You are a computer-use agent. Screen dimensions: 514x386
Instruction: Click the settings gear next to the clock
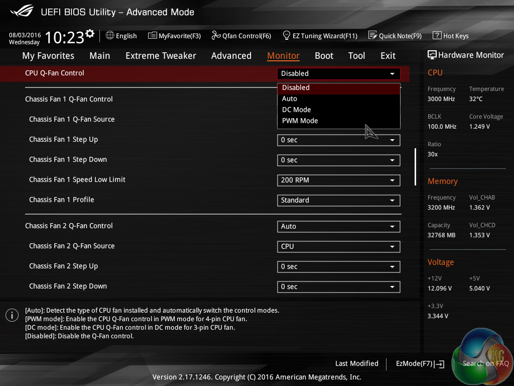[x=90, y=34]
